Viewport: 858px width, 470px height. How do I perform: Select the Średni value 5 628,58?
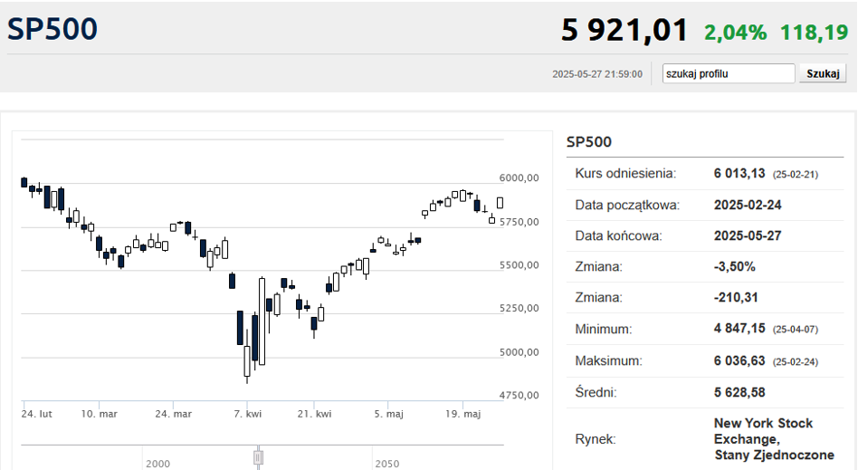(739, 391)
